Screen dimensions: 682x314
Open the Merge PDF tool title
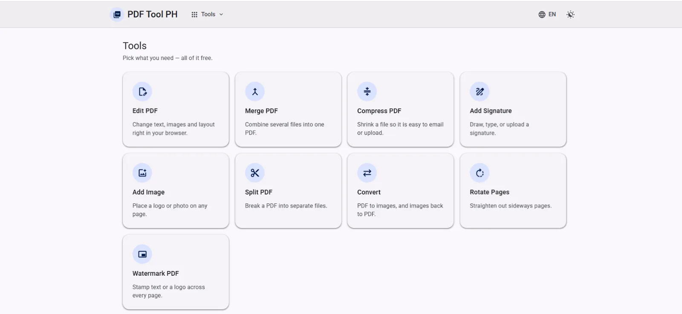pyautogui.click(x=261, y=111)
